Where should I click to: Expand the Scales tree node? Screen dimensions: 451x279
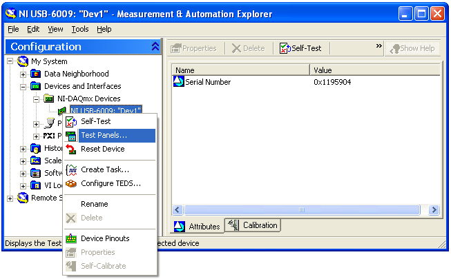(x=23, y=161)
